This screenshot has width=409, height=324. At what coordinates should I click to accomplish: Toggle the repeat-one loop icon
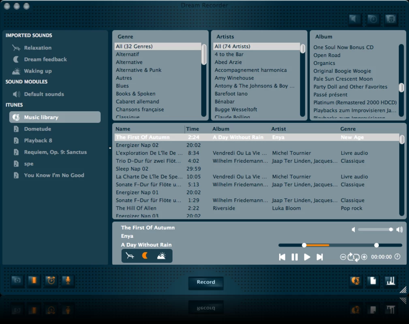(354, 257)
